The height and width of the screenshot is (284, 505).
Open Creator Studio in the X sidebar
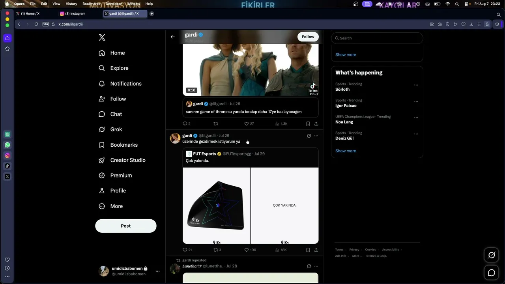[x=122, y=160]
